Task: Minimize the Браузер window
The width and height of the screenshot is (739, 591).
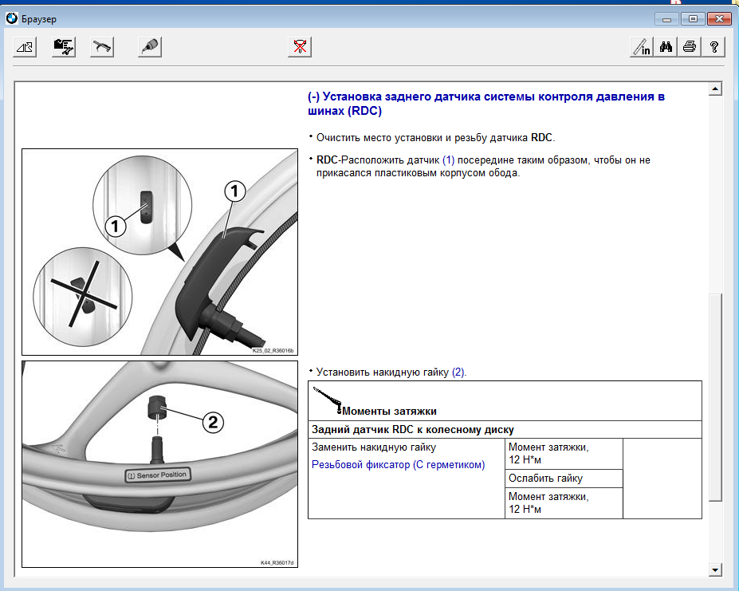Action: [x=666, y=18]
